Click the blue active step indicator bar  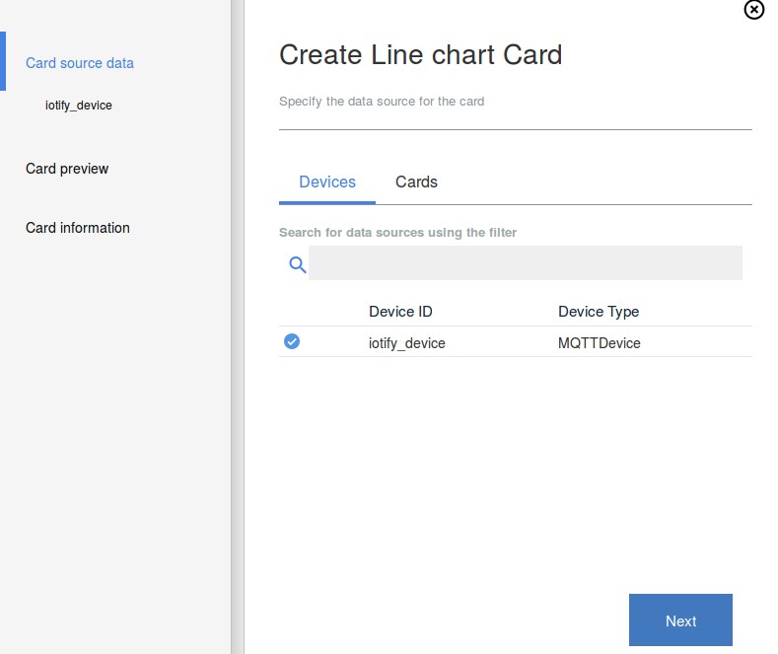coord(3,61)
